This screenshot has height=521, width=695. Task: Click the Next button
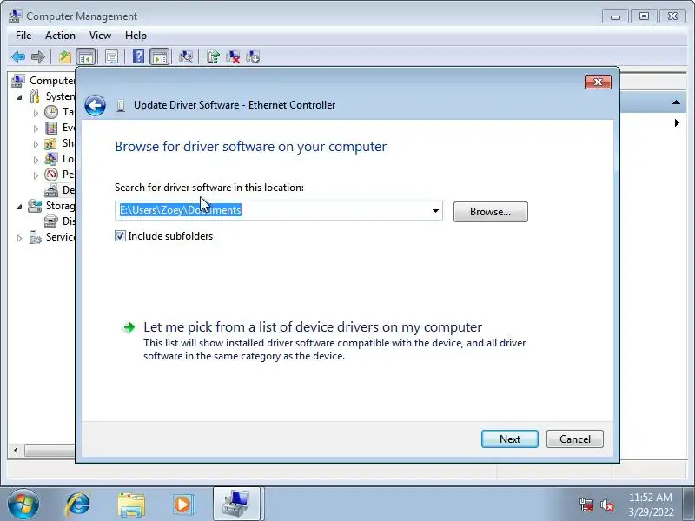click(510, 439)
